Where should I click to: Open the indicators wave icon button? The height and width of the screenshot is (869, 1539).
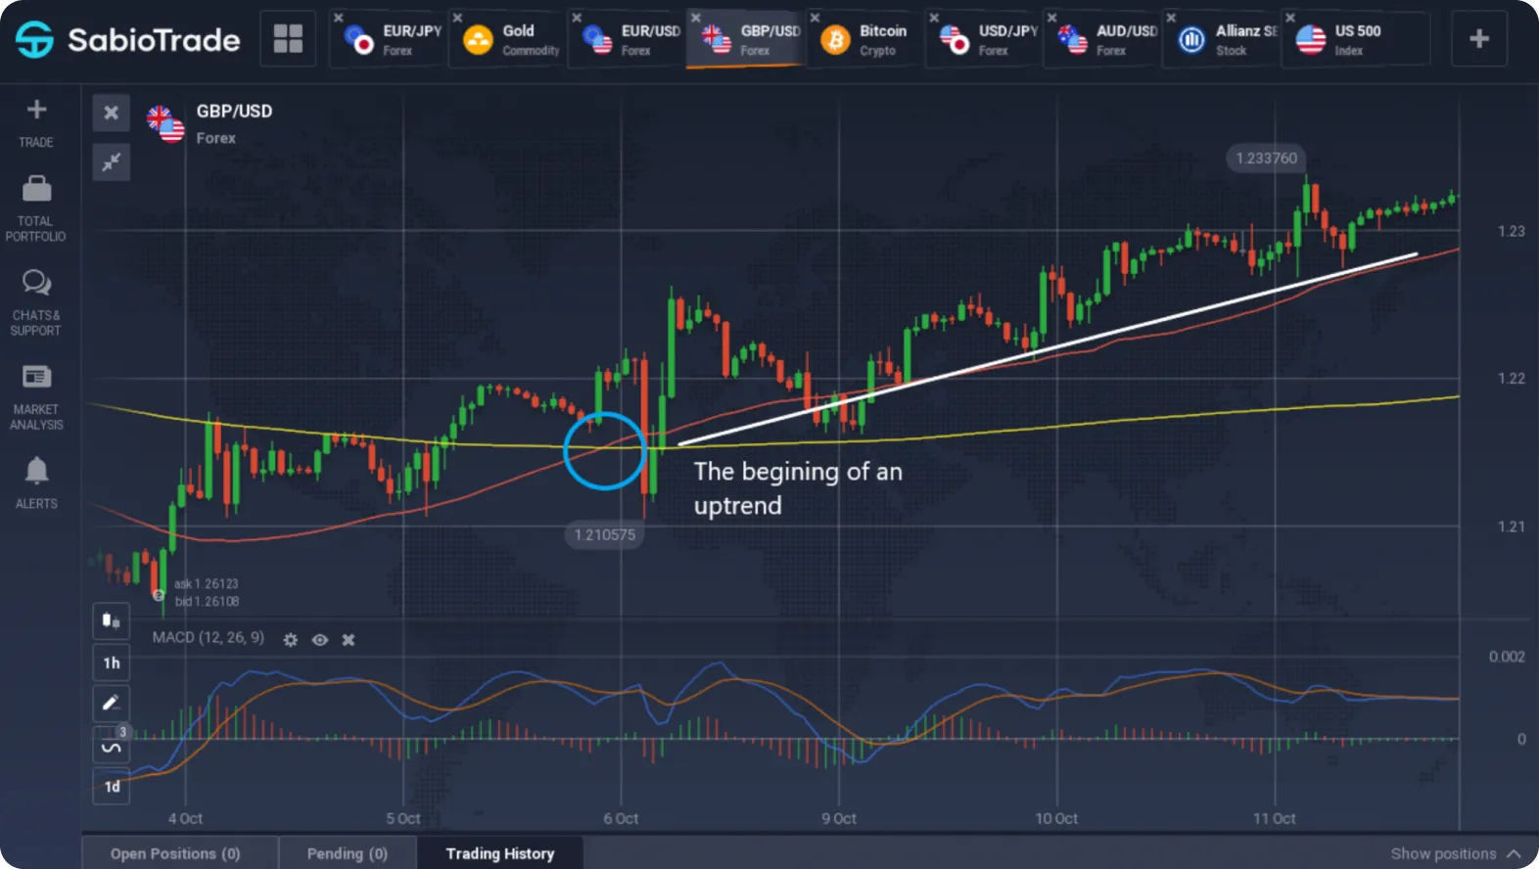pos(111,746)
